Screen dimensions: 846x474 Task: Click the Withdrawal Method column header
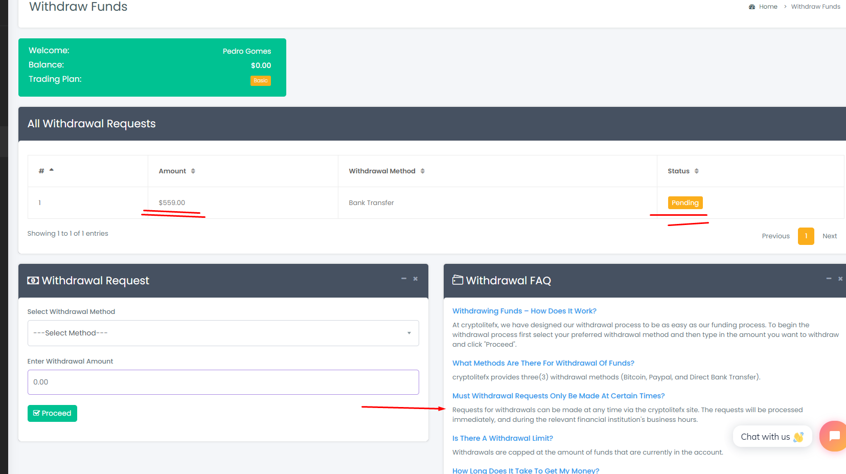[x=382, y=171]
